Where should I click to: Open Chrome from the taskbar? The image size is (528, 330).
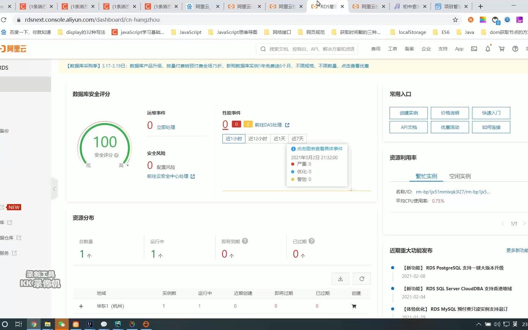[34, 324]
